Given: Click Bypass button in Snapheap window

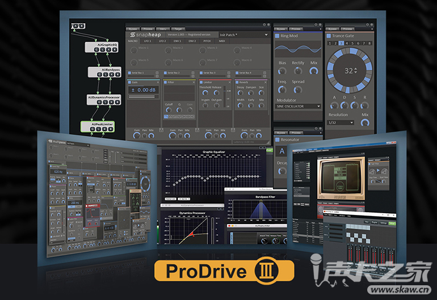Looking at the screenshot, I should point(133,29).
